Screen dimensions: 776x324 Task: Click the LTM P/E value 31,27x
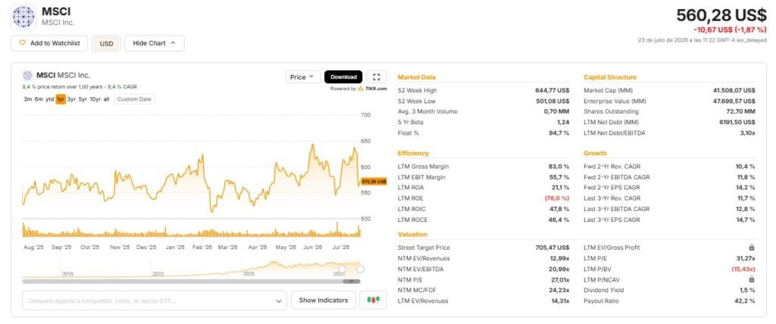(745, 258)
